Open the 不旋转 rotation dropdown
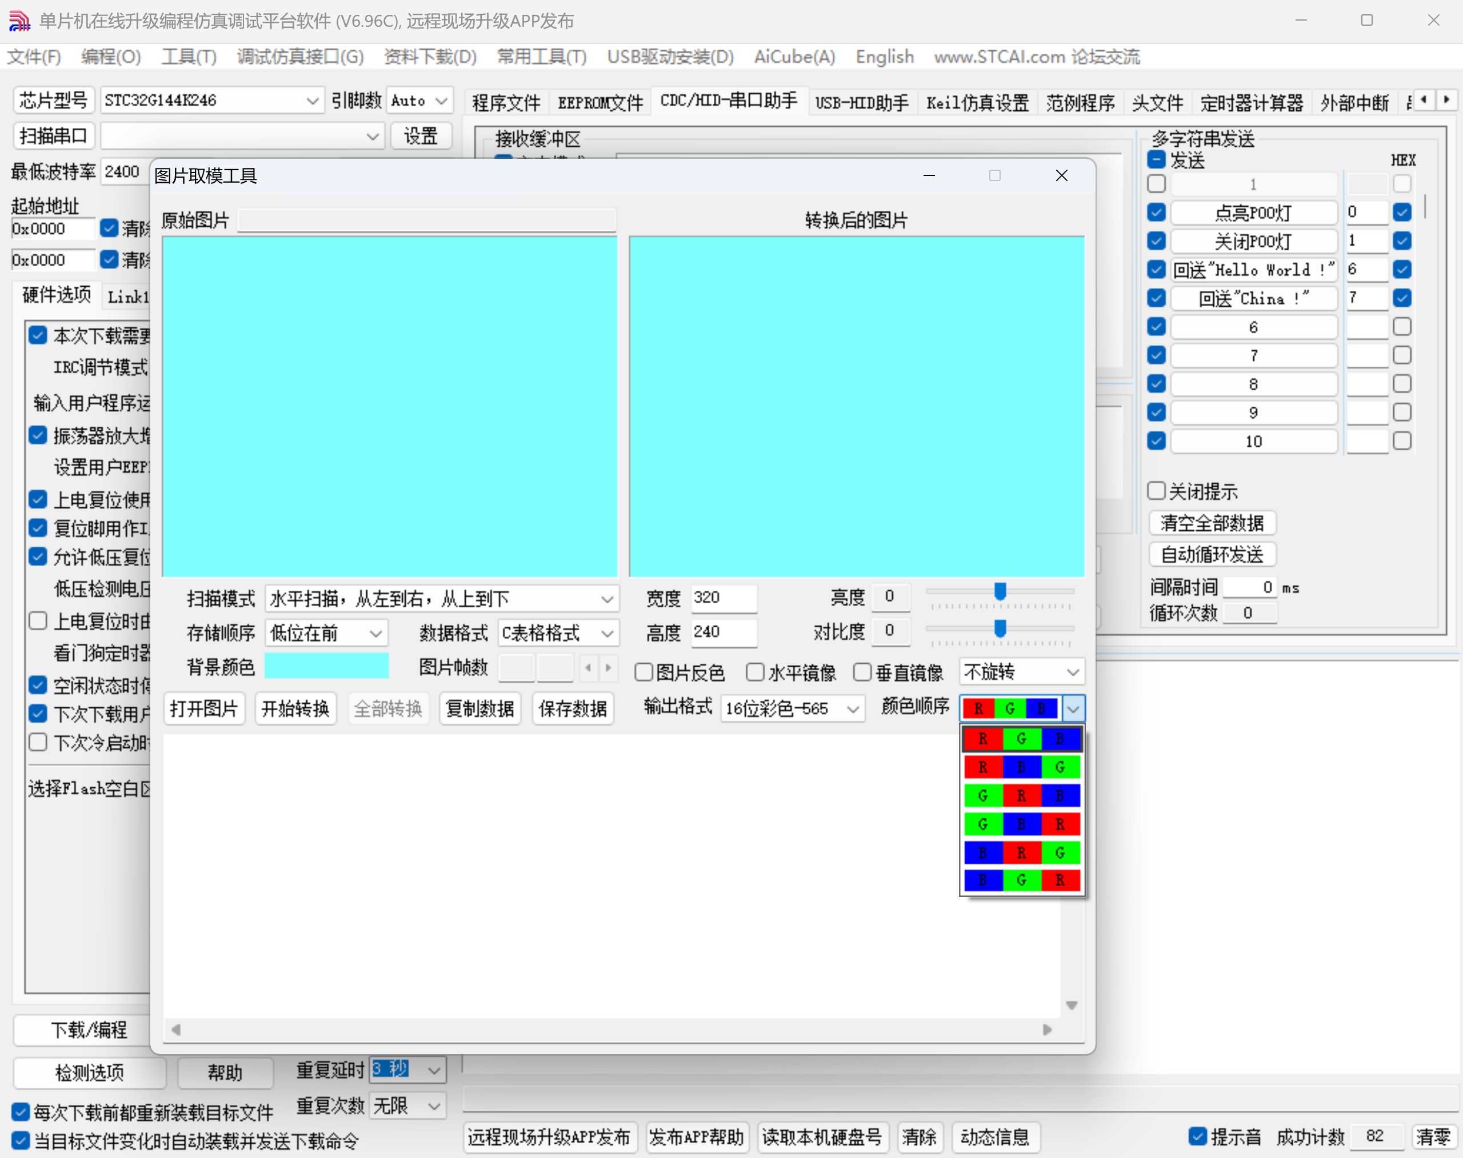This screenshot has height=1158, width=1463. [x=1021, y=672]
